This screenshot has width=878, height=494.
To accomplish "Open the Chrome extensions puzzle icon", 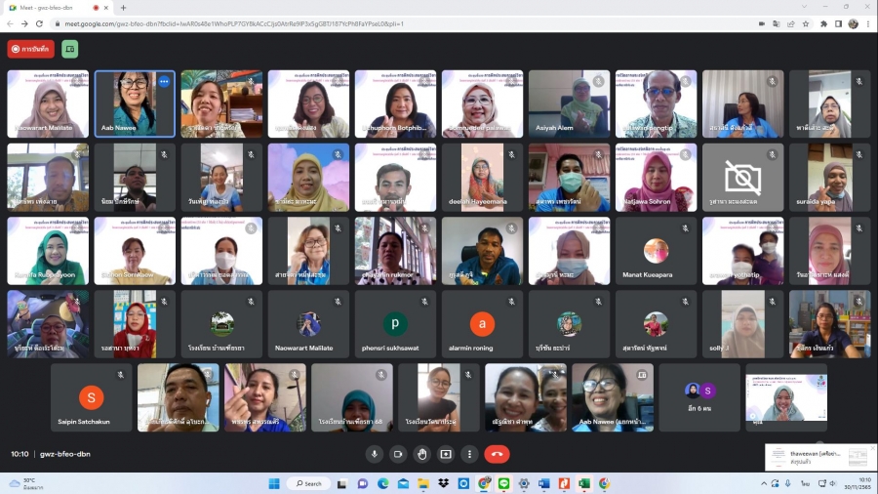I will click(824, 23).
